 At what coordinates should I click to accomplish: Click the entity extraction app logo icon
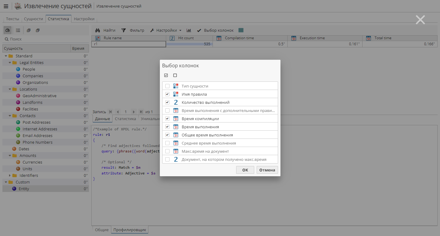point(18,6)
